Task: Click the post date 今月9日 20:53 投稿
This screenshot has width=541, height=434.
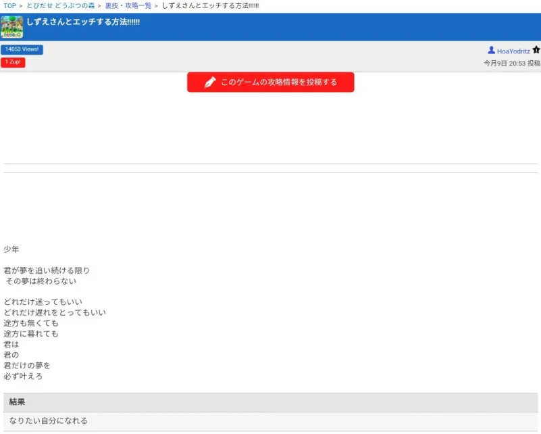Action: point(511,64)
